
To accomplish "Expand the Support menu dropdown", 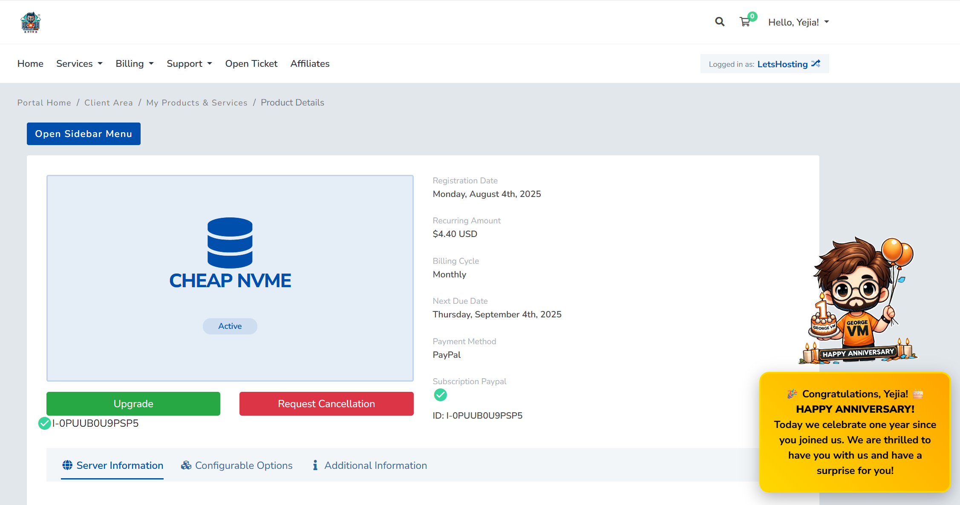I will tap(189, 63).
